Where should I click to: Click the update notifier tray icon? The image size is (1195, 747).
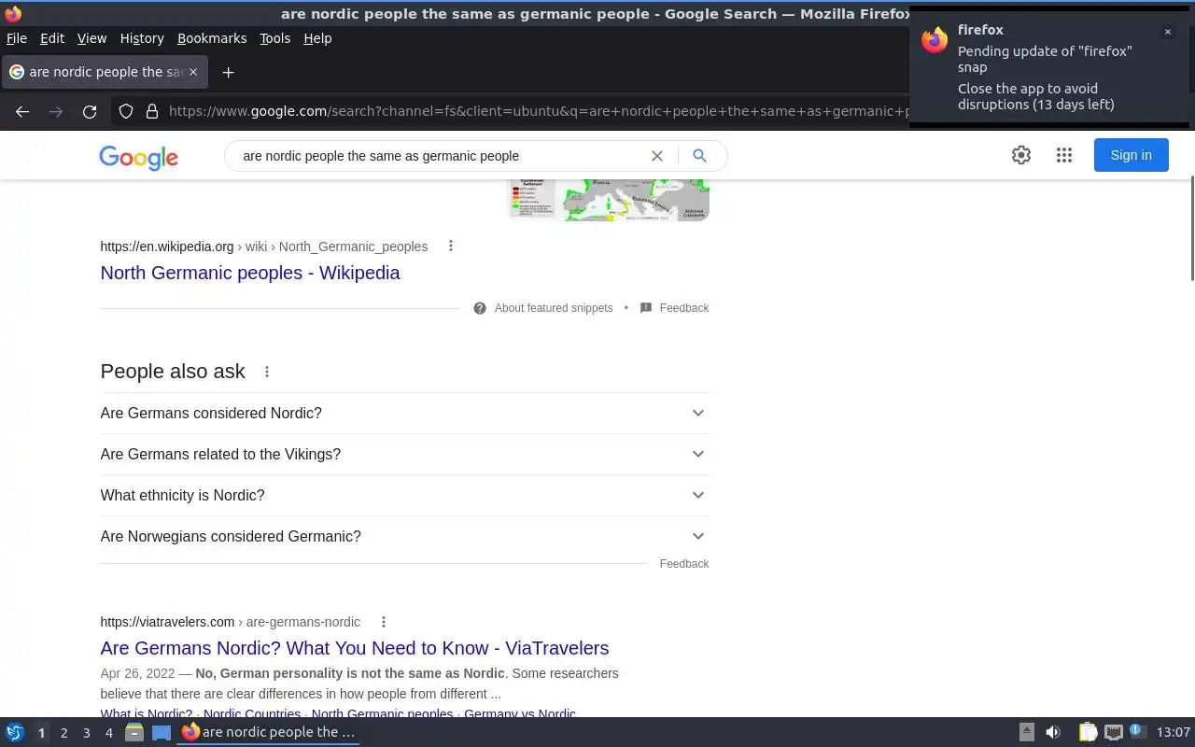pyautogui.click(x=1137, y=731)
